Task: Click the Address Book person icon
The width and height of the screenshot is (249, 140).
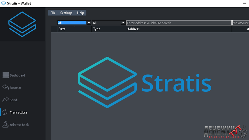Action: point(5,125)
